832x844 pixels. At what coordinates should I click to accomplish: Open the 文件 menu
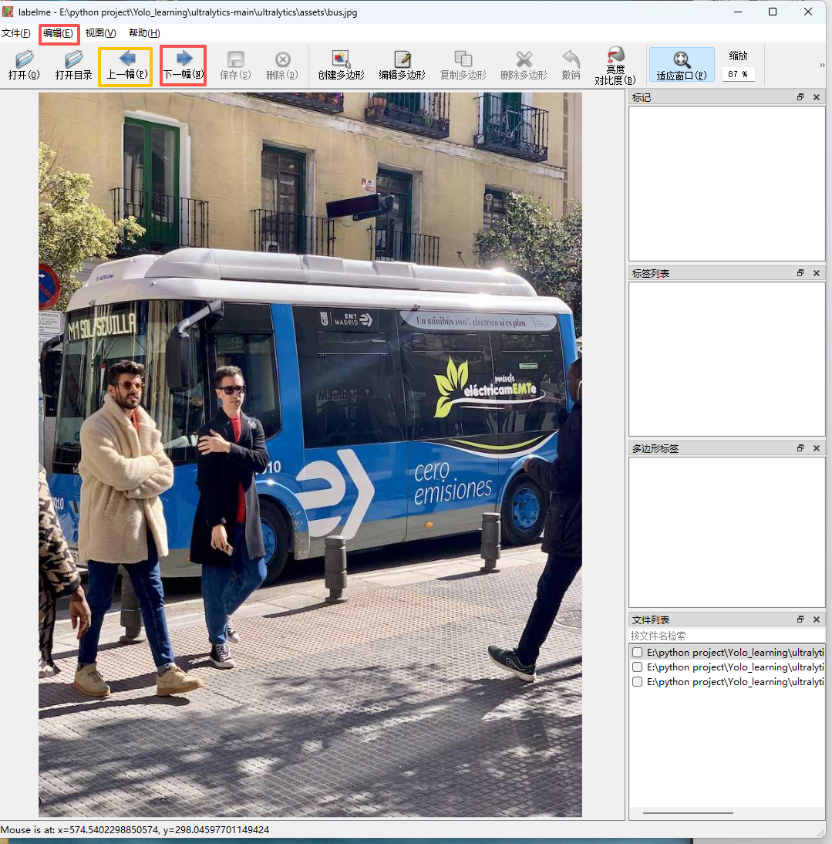click(x=15, y=33)
